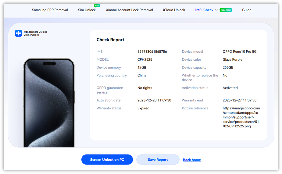Click activation date 2023-12-28 11:09:30

(154, 100)
